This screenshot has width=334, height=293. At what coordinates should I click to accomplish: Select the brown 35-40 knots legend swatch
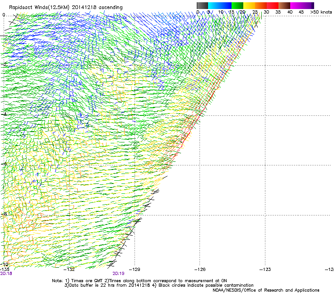click(284, 5)
